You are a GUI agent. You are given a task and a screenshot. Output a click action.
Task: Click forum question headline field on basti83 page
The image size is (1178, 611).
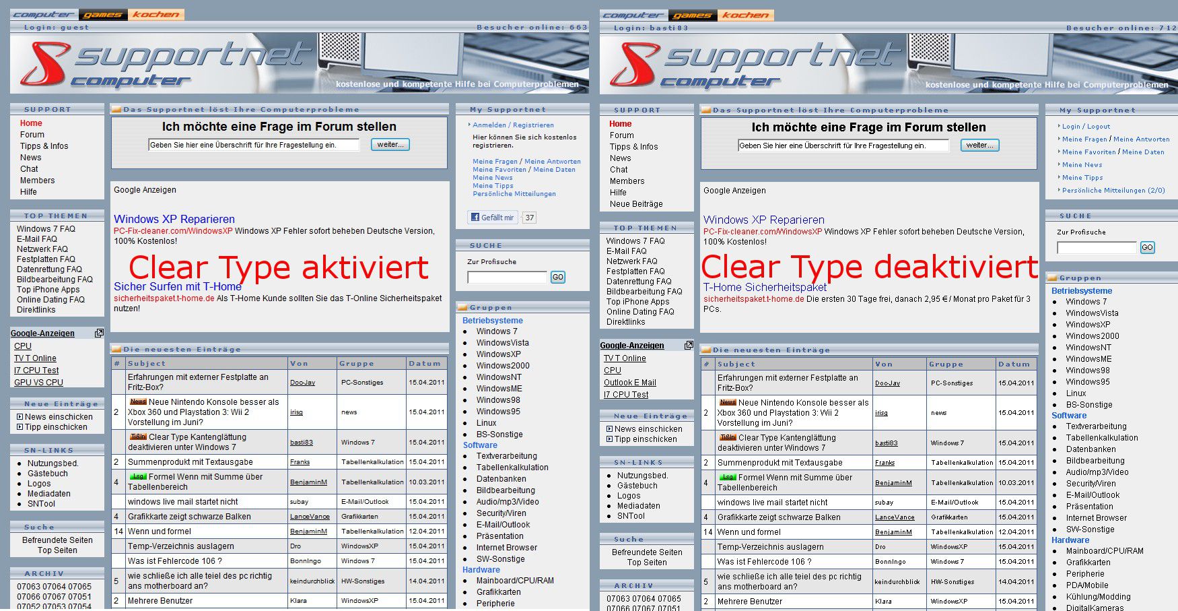point(843,146)
